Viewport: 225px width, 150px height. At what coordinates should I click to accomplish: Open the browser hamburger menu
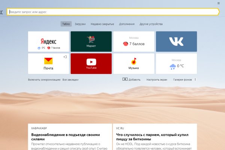(x=219, y=3)
